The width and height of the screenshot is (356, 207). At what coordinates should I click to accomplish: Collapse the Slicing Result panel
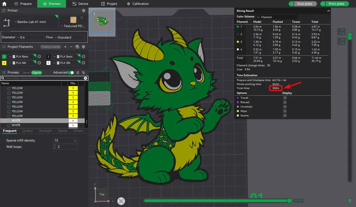pos(328,11)
